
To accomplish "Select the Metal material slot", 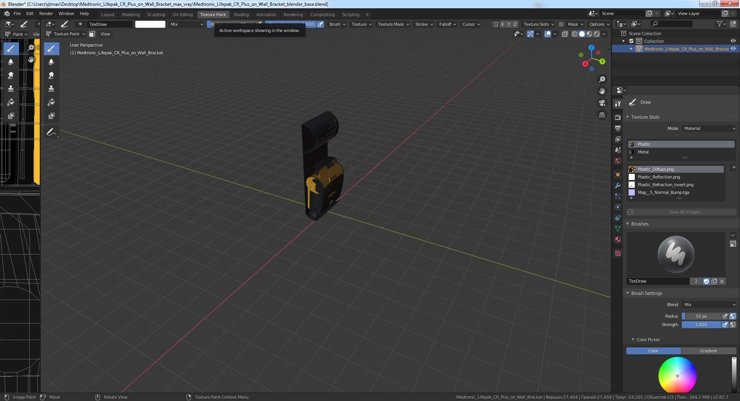I will coord(681,152).
